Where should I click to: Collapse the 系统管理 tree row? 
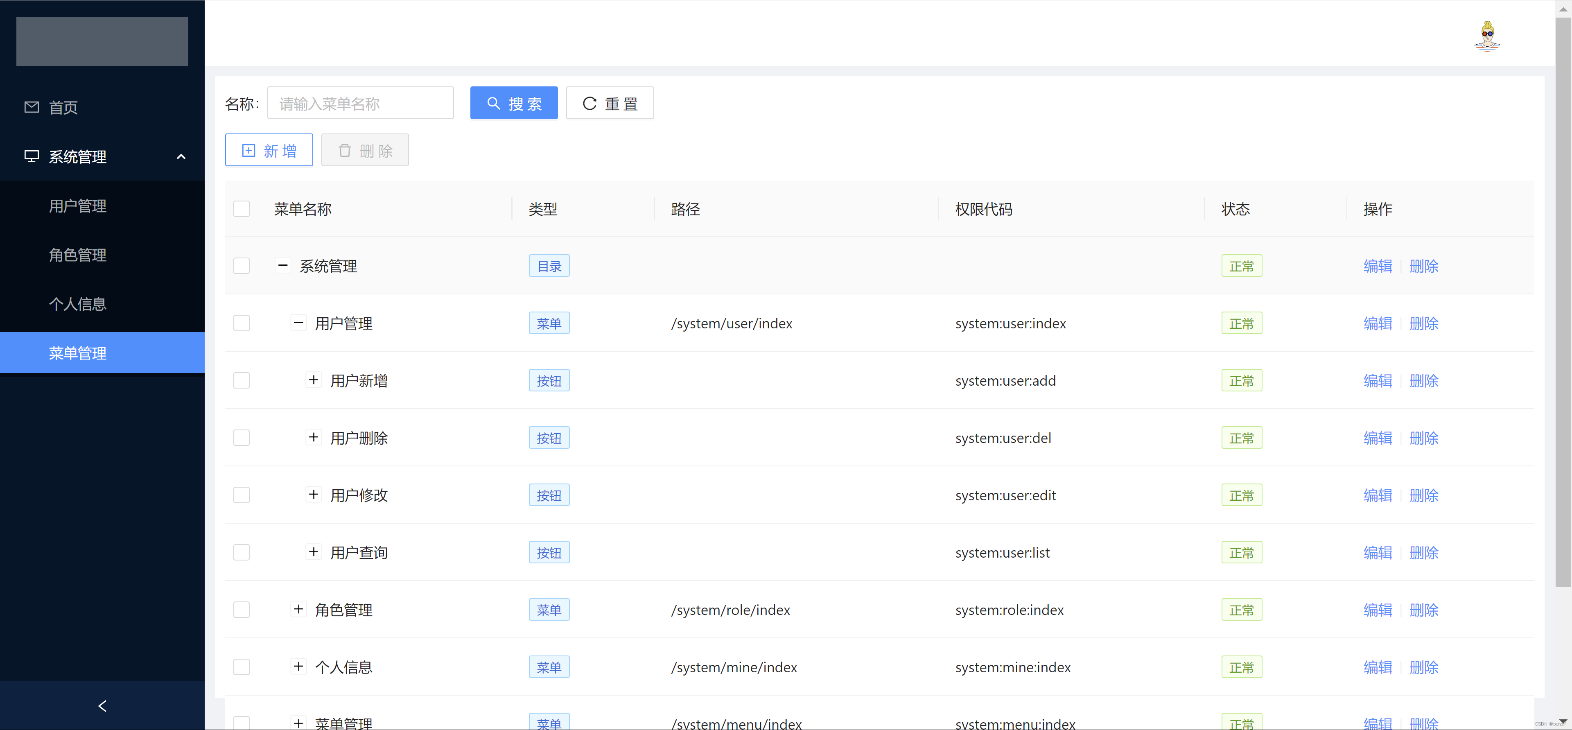[x=282, y=265]
